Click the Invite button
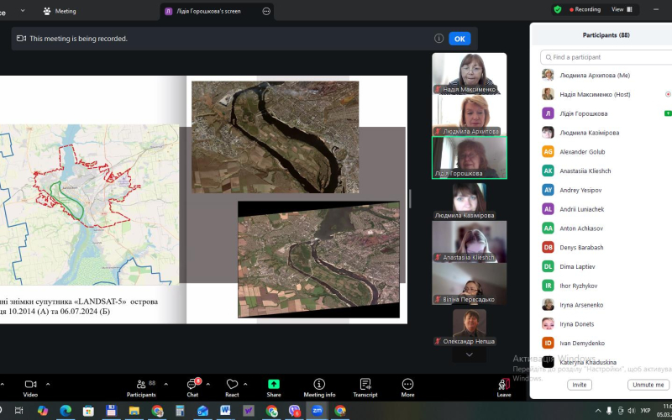 [x=579, y=385]
